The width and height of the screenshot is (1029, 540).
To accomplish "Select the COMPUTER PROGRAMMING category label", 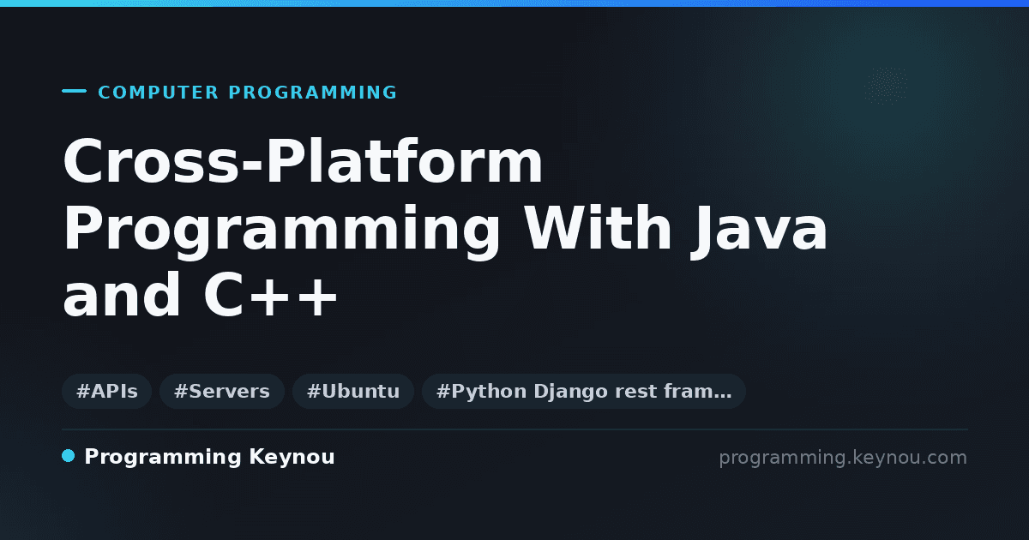I will [x=248, y=93].
